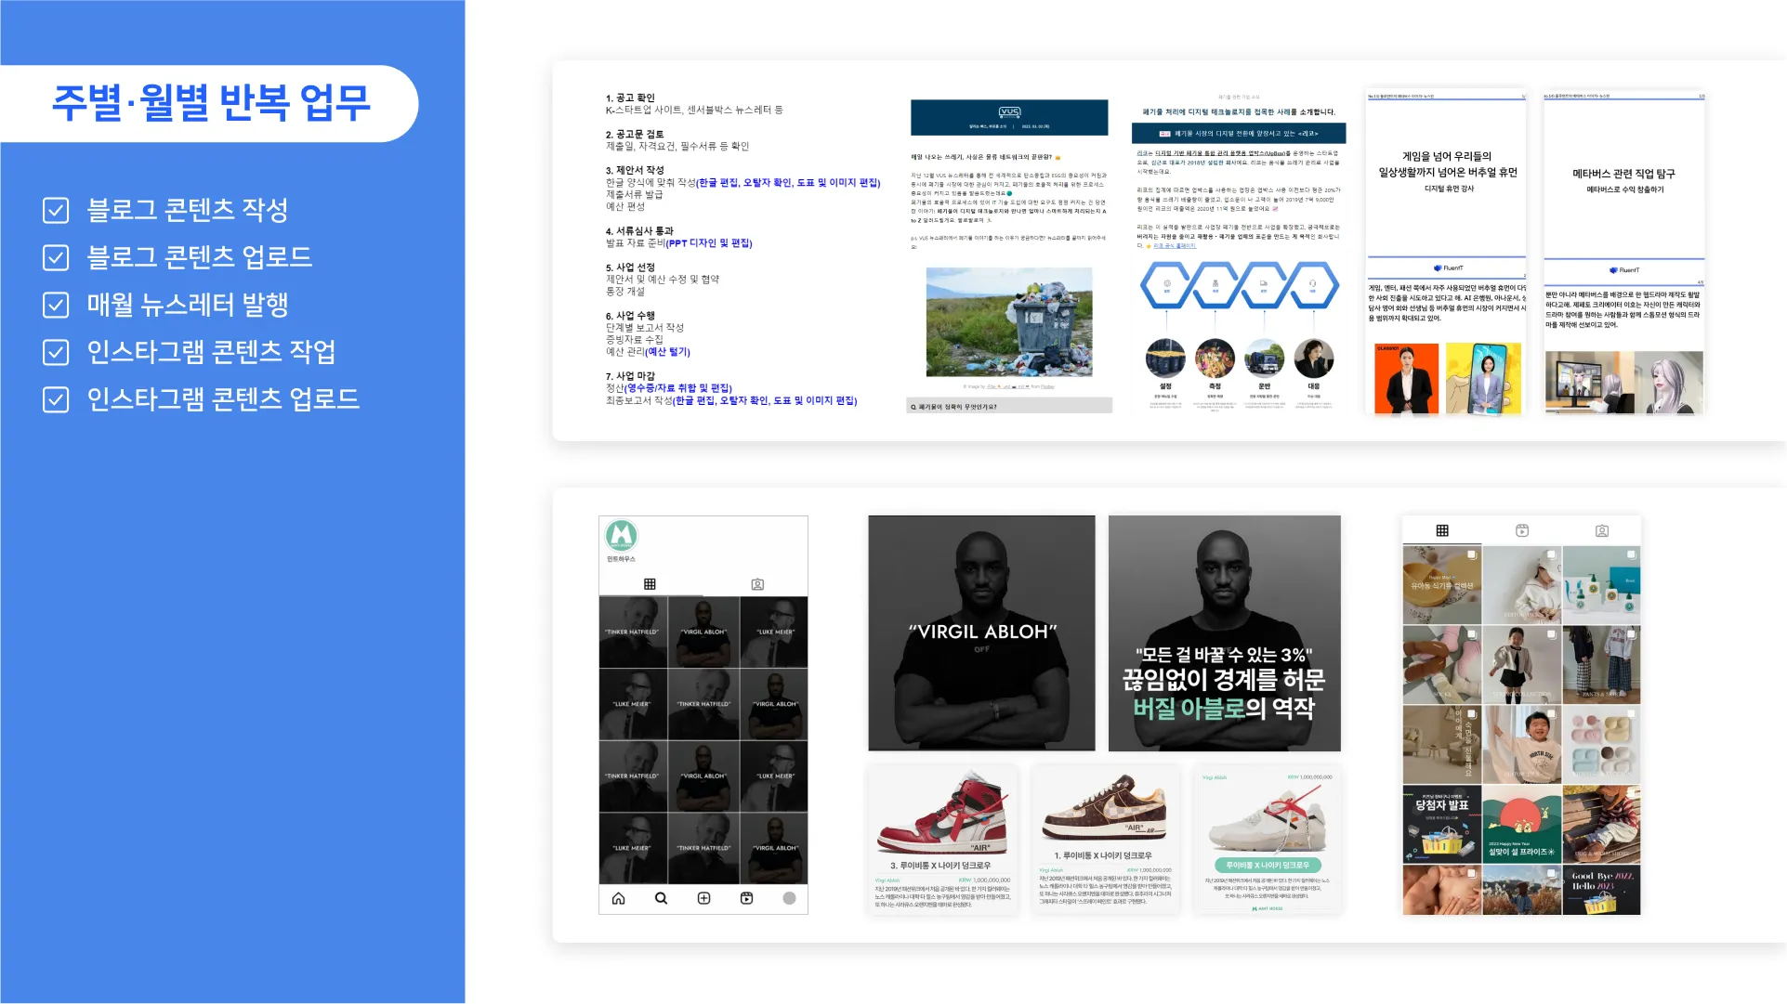The height and width of the screenshot is (1004, 1787).
Task: Click the 주별·월별 반복 업무 title pill
Action: coord(211,103)
